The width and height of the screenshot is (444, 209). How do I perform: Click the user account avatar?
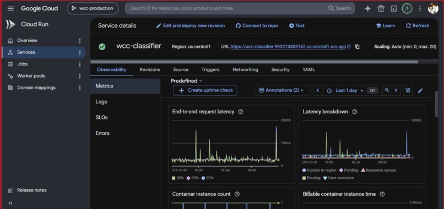click(x=433, y=8)
